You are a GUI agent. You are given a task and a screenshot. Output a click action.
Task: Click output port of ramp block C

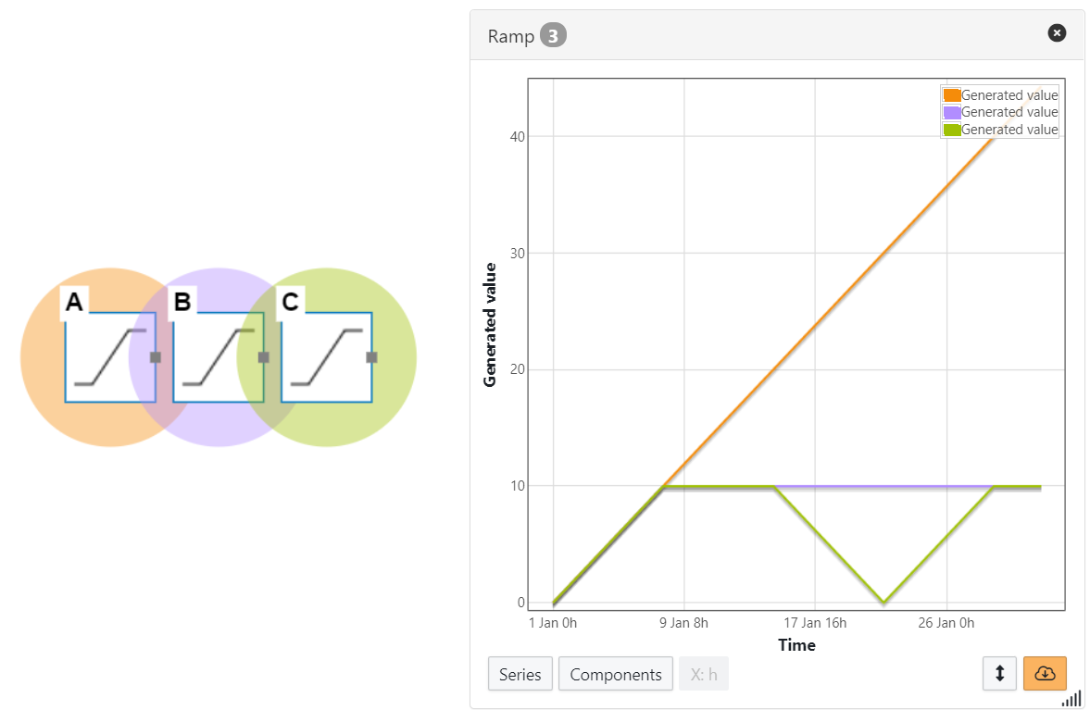[371, 357]
